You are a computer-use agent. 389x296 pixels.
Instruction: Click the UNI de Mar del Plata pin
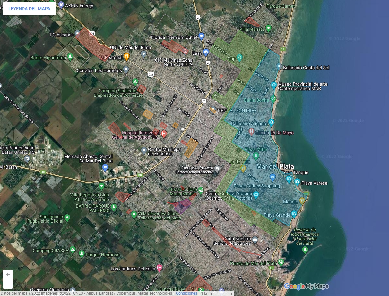[143, 54]
